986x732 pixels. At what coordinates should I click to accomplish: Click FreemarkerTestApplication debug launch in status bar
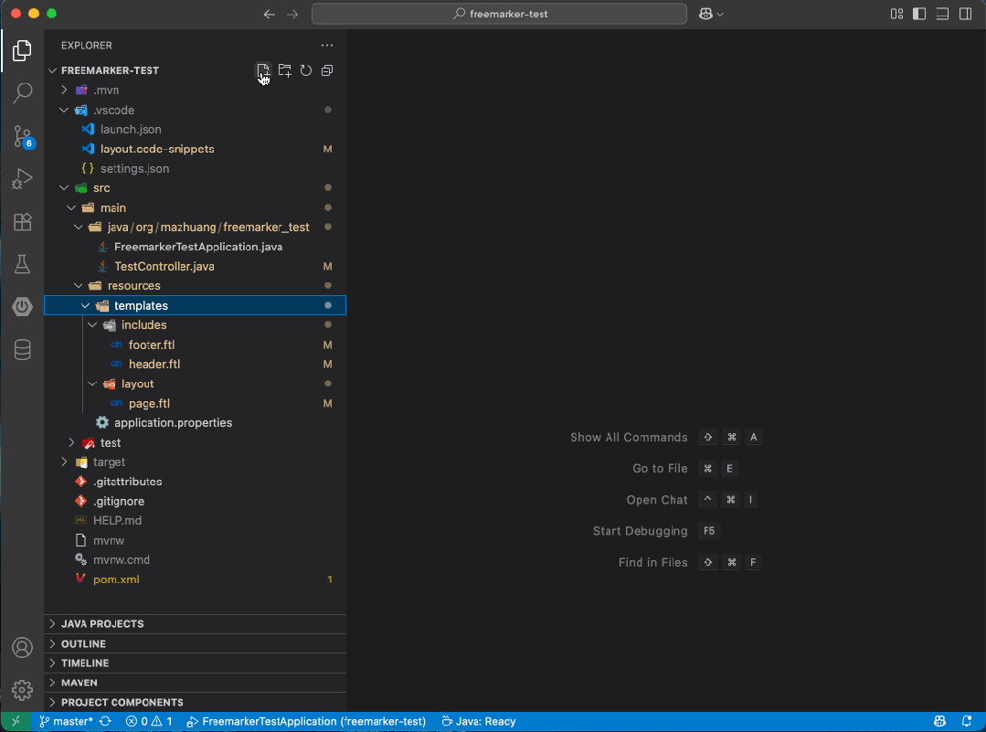coord(306,721)
